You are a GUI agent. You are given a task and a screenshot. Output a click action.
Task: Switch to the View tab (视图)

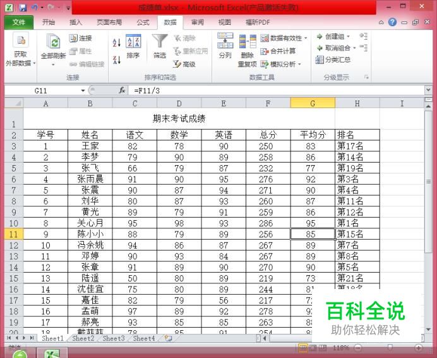point(225,22)
